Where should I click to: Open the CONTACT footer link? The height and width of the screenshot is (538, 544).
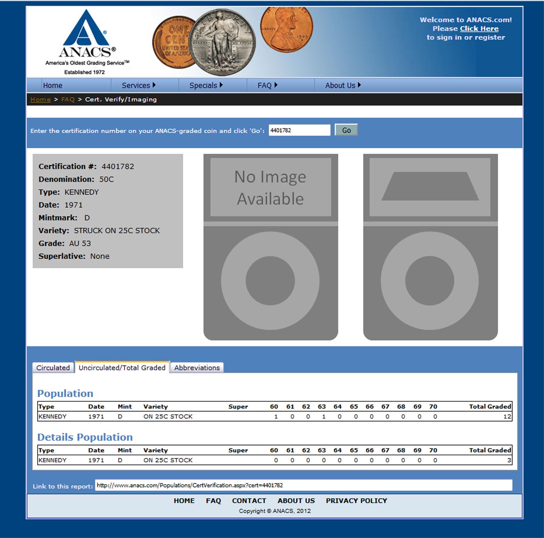pyautogui.click(x=249, y=501)
